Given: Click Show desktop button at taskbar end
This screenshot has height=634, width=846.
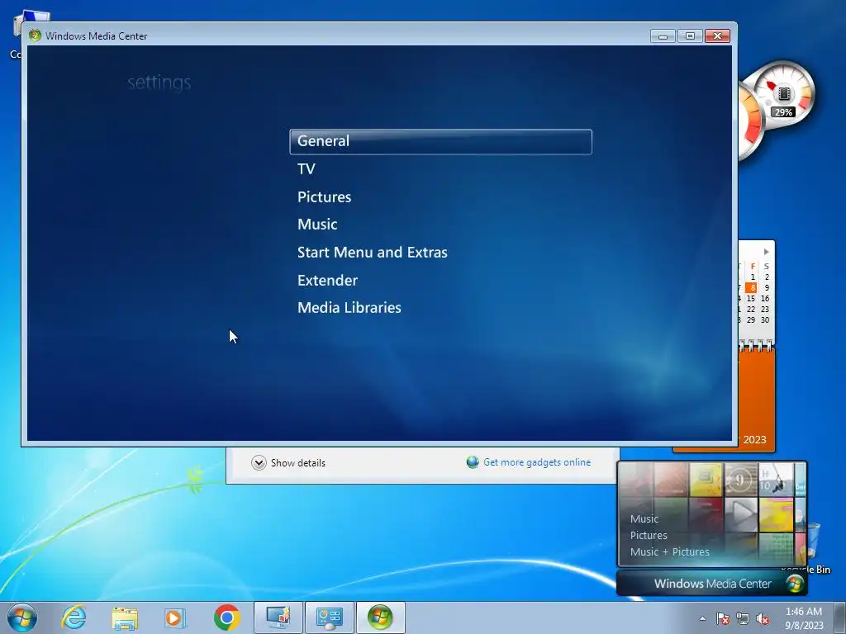Looking at the screenshot, I should point(839,617).
